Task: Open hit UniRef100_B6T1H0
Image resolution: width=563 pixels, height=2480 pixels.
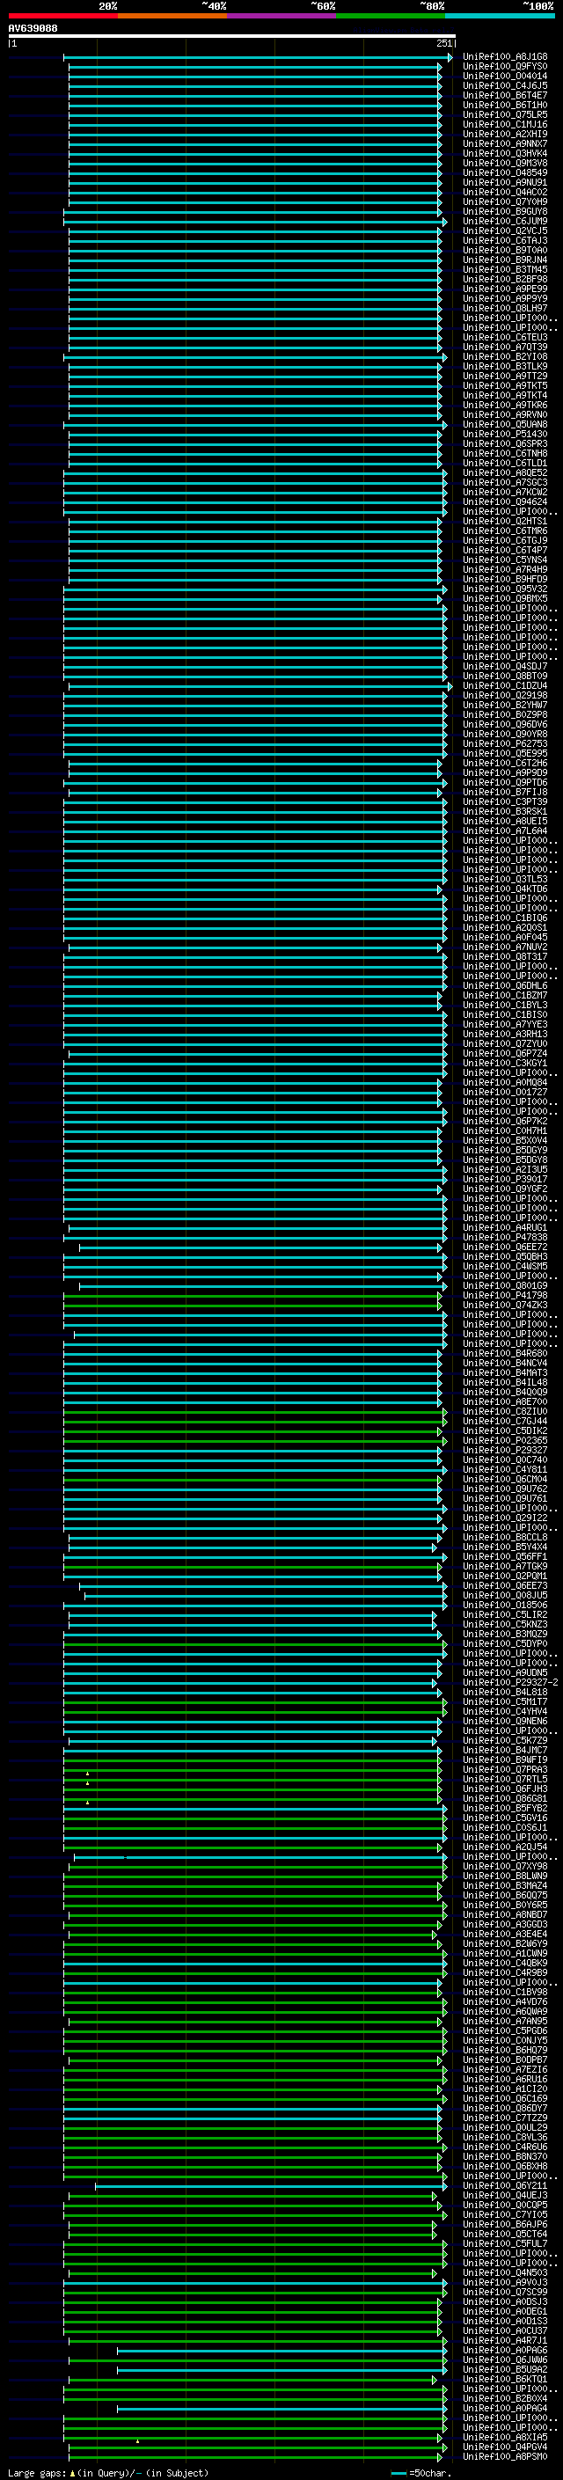Action: click(x=505, y=105)
